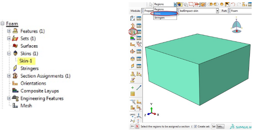Image resolution: width=258 pixels, height=133 pixels.
Task: Open the Section Assignment Manager
Action: click(139, 32)
